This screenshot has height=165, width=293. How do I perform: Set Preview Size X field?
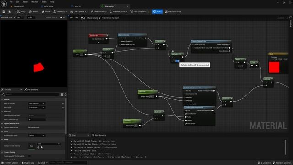20,17
